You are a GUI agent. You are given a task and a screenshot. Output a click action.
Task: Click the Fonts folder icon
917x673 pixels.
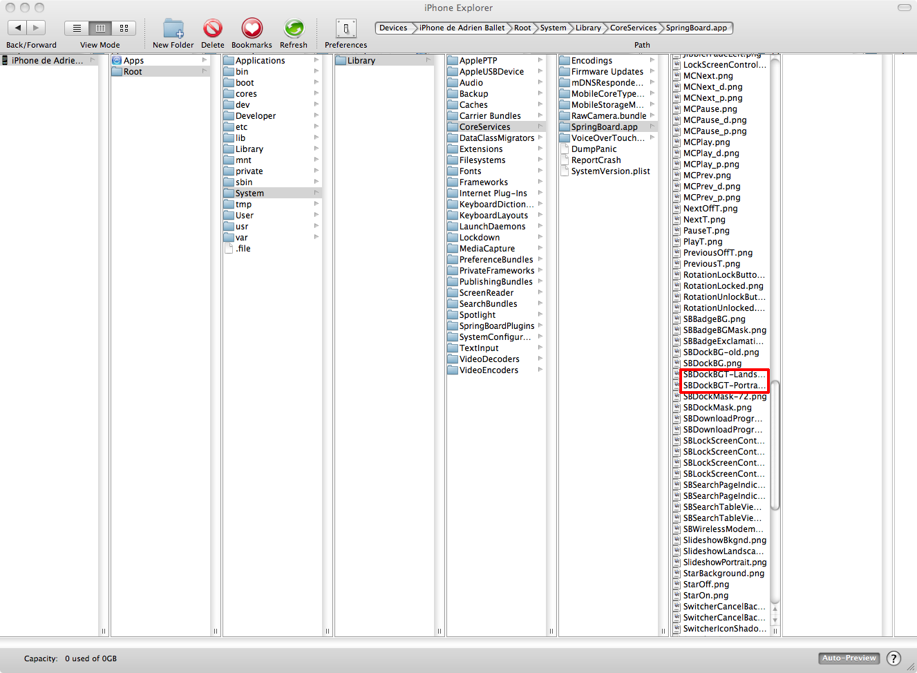click(453, 171)
